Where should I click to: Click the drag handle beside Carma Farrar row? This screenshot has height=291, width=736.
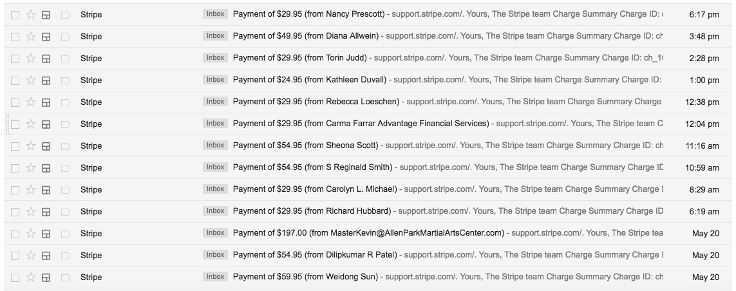tap(7, 124)
